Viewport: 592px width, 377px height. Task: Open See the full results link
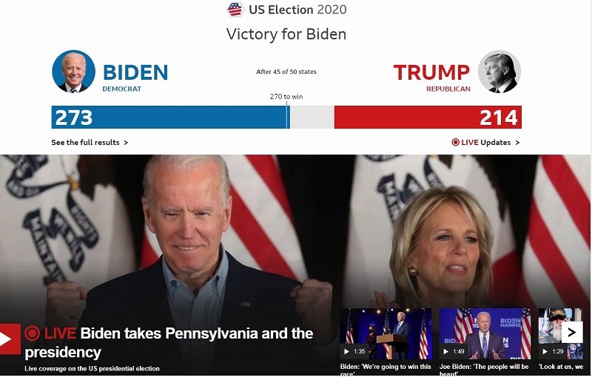[90, 143]
